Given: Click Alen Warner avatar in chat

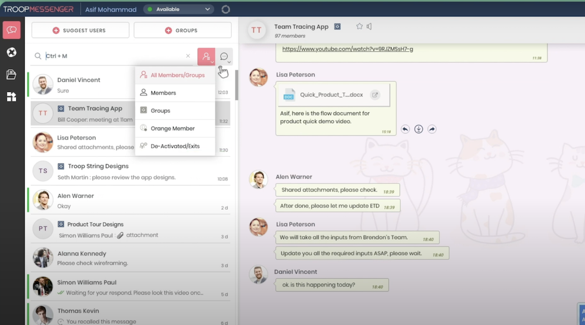Looking at the screenshot, I should (x=259, y=179).
